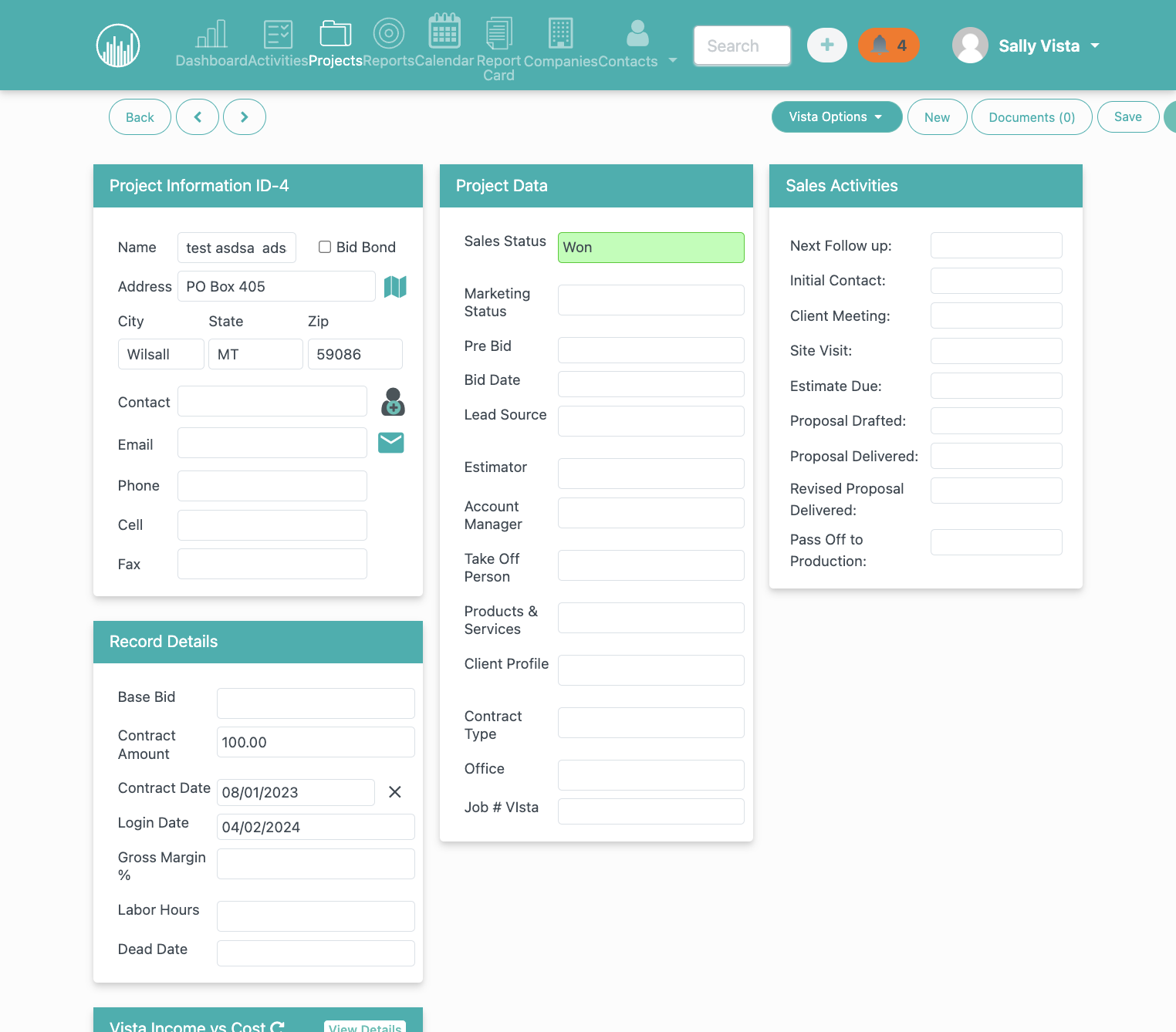
Task: Toggle the Bid Bond checkbox
Action: coord(325,247)
